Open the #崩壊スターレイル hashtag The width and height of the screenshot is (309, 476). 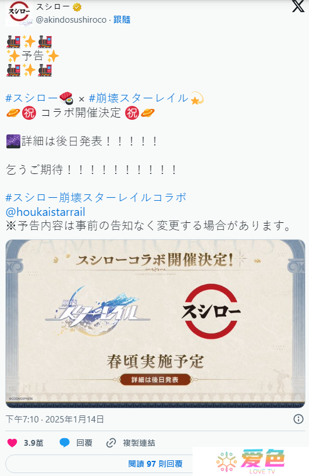click(138, 98)
